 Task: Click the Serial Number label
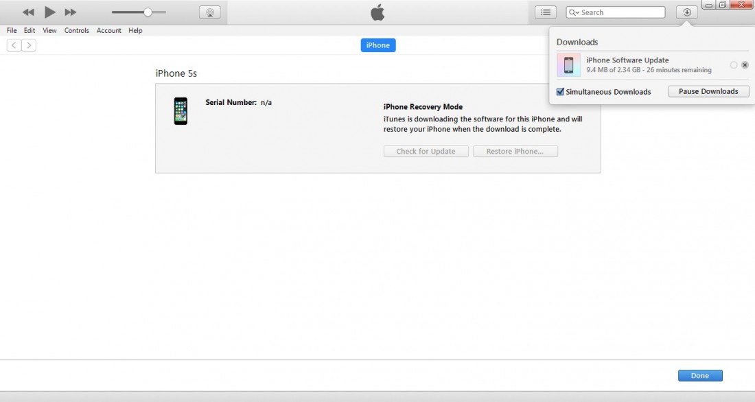[x=231, y=102]
